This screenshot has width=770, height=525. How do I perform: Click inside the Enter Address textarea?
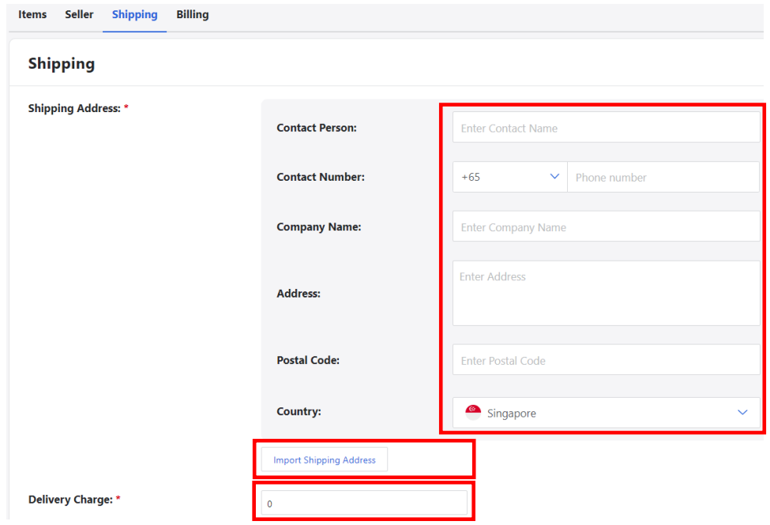point(606,293)
